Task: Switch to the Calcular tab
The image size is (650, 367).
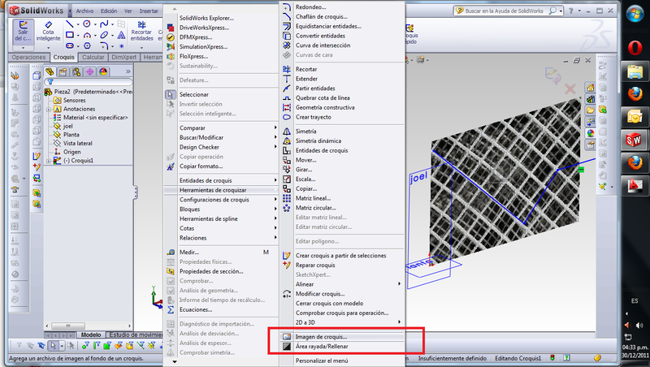Action: pos(93,57)
